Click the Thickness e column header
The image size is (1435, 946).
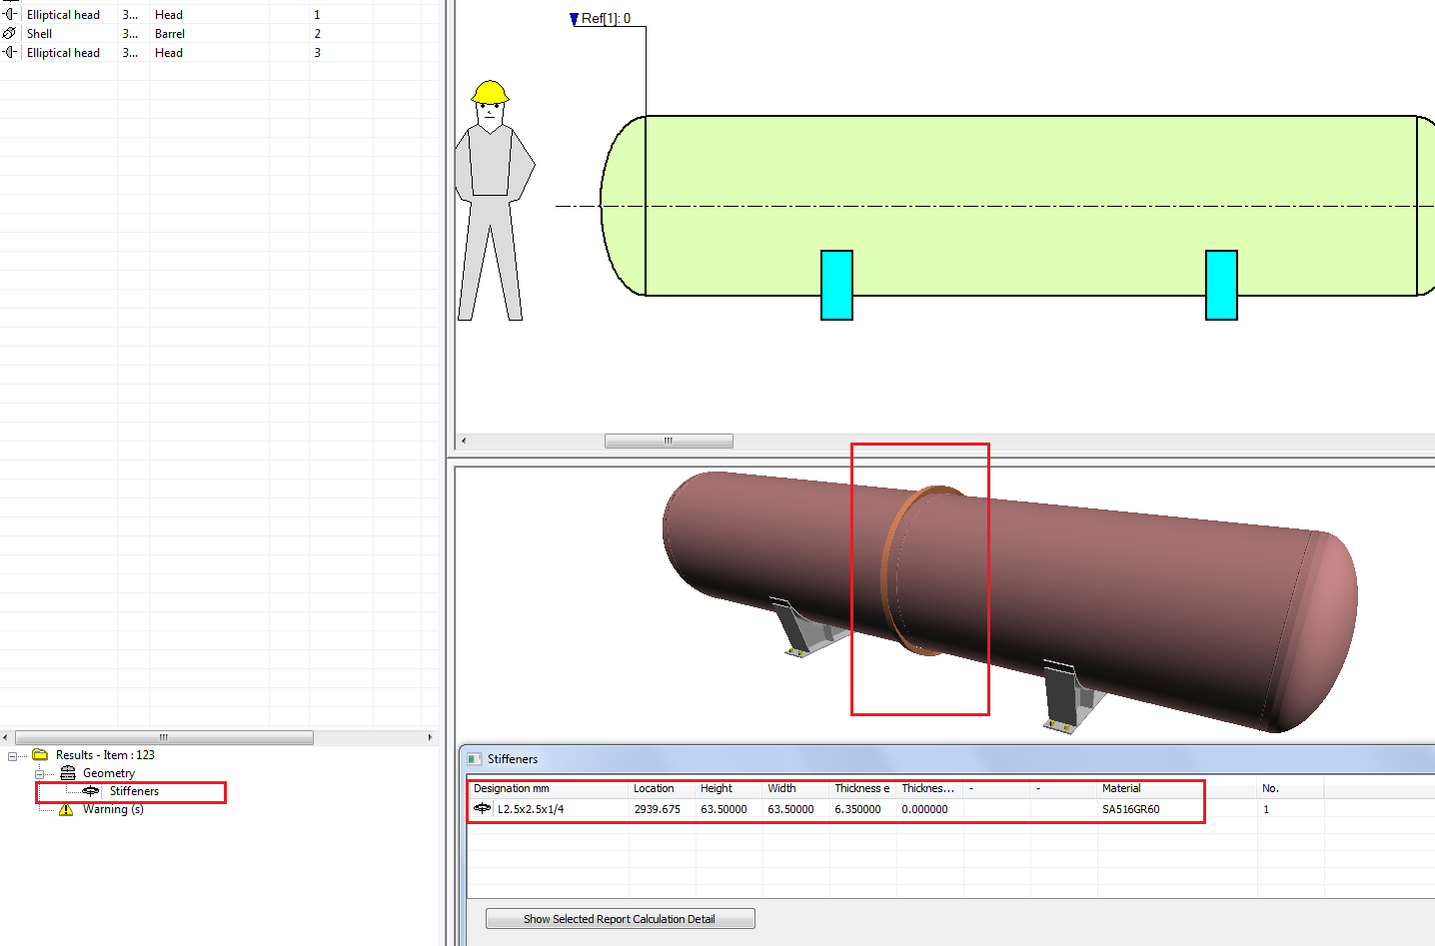click(x=862, y=788)
